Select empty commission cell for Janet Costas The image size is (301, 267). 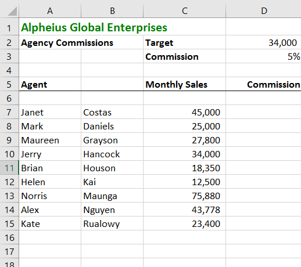click(263, 112)
